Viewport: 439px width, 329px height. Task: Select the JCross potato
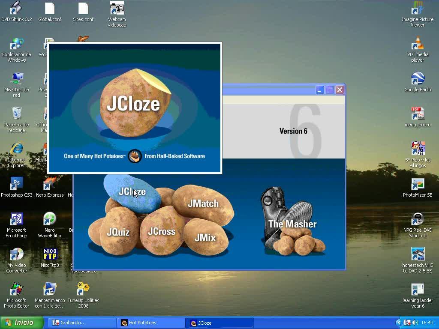[x=162, y=232]
